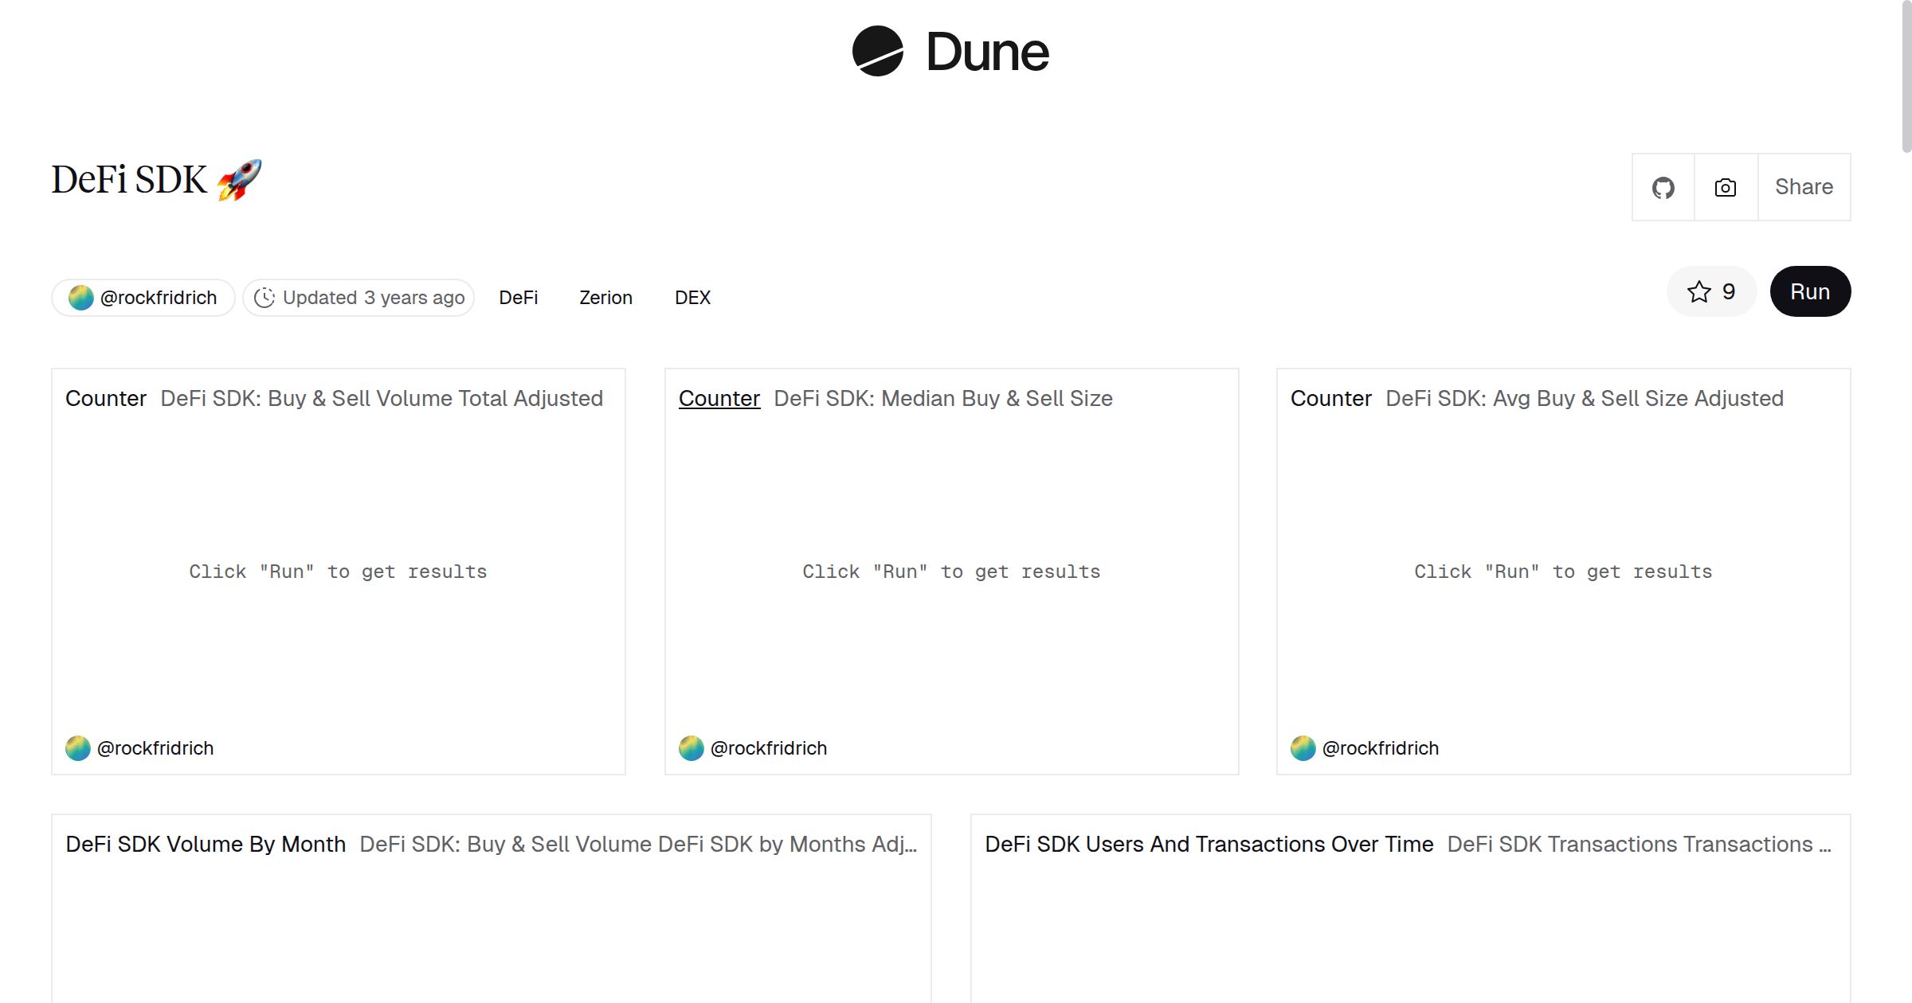Click the Dune logo icon
The width and height of the screenshot is (1912, 1003).
(877, 51)
